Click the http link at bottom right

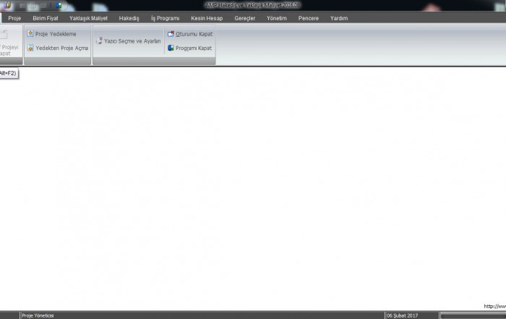coord(494,307)
